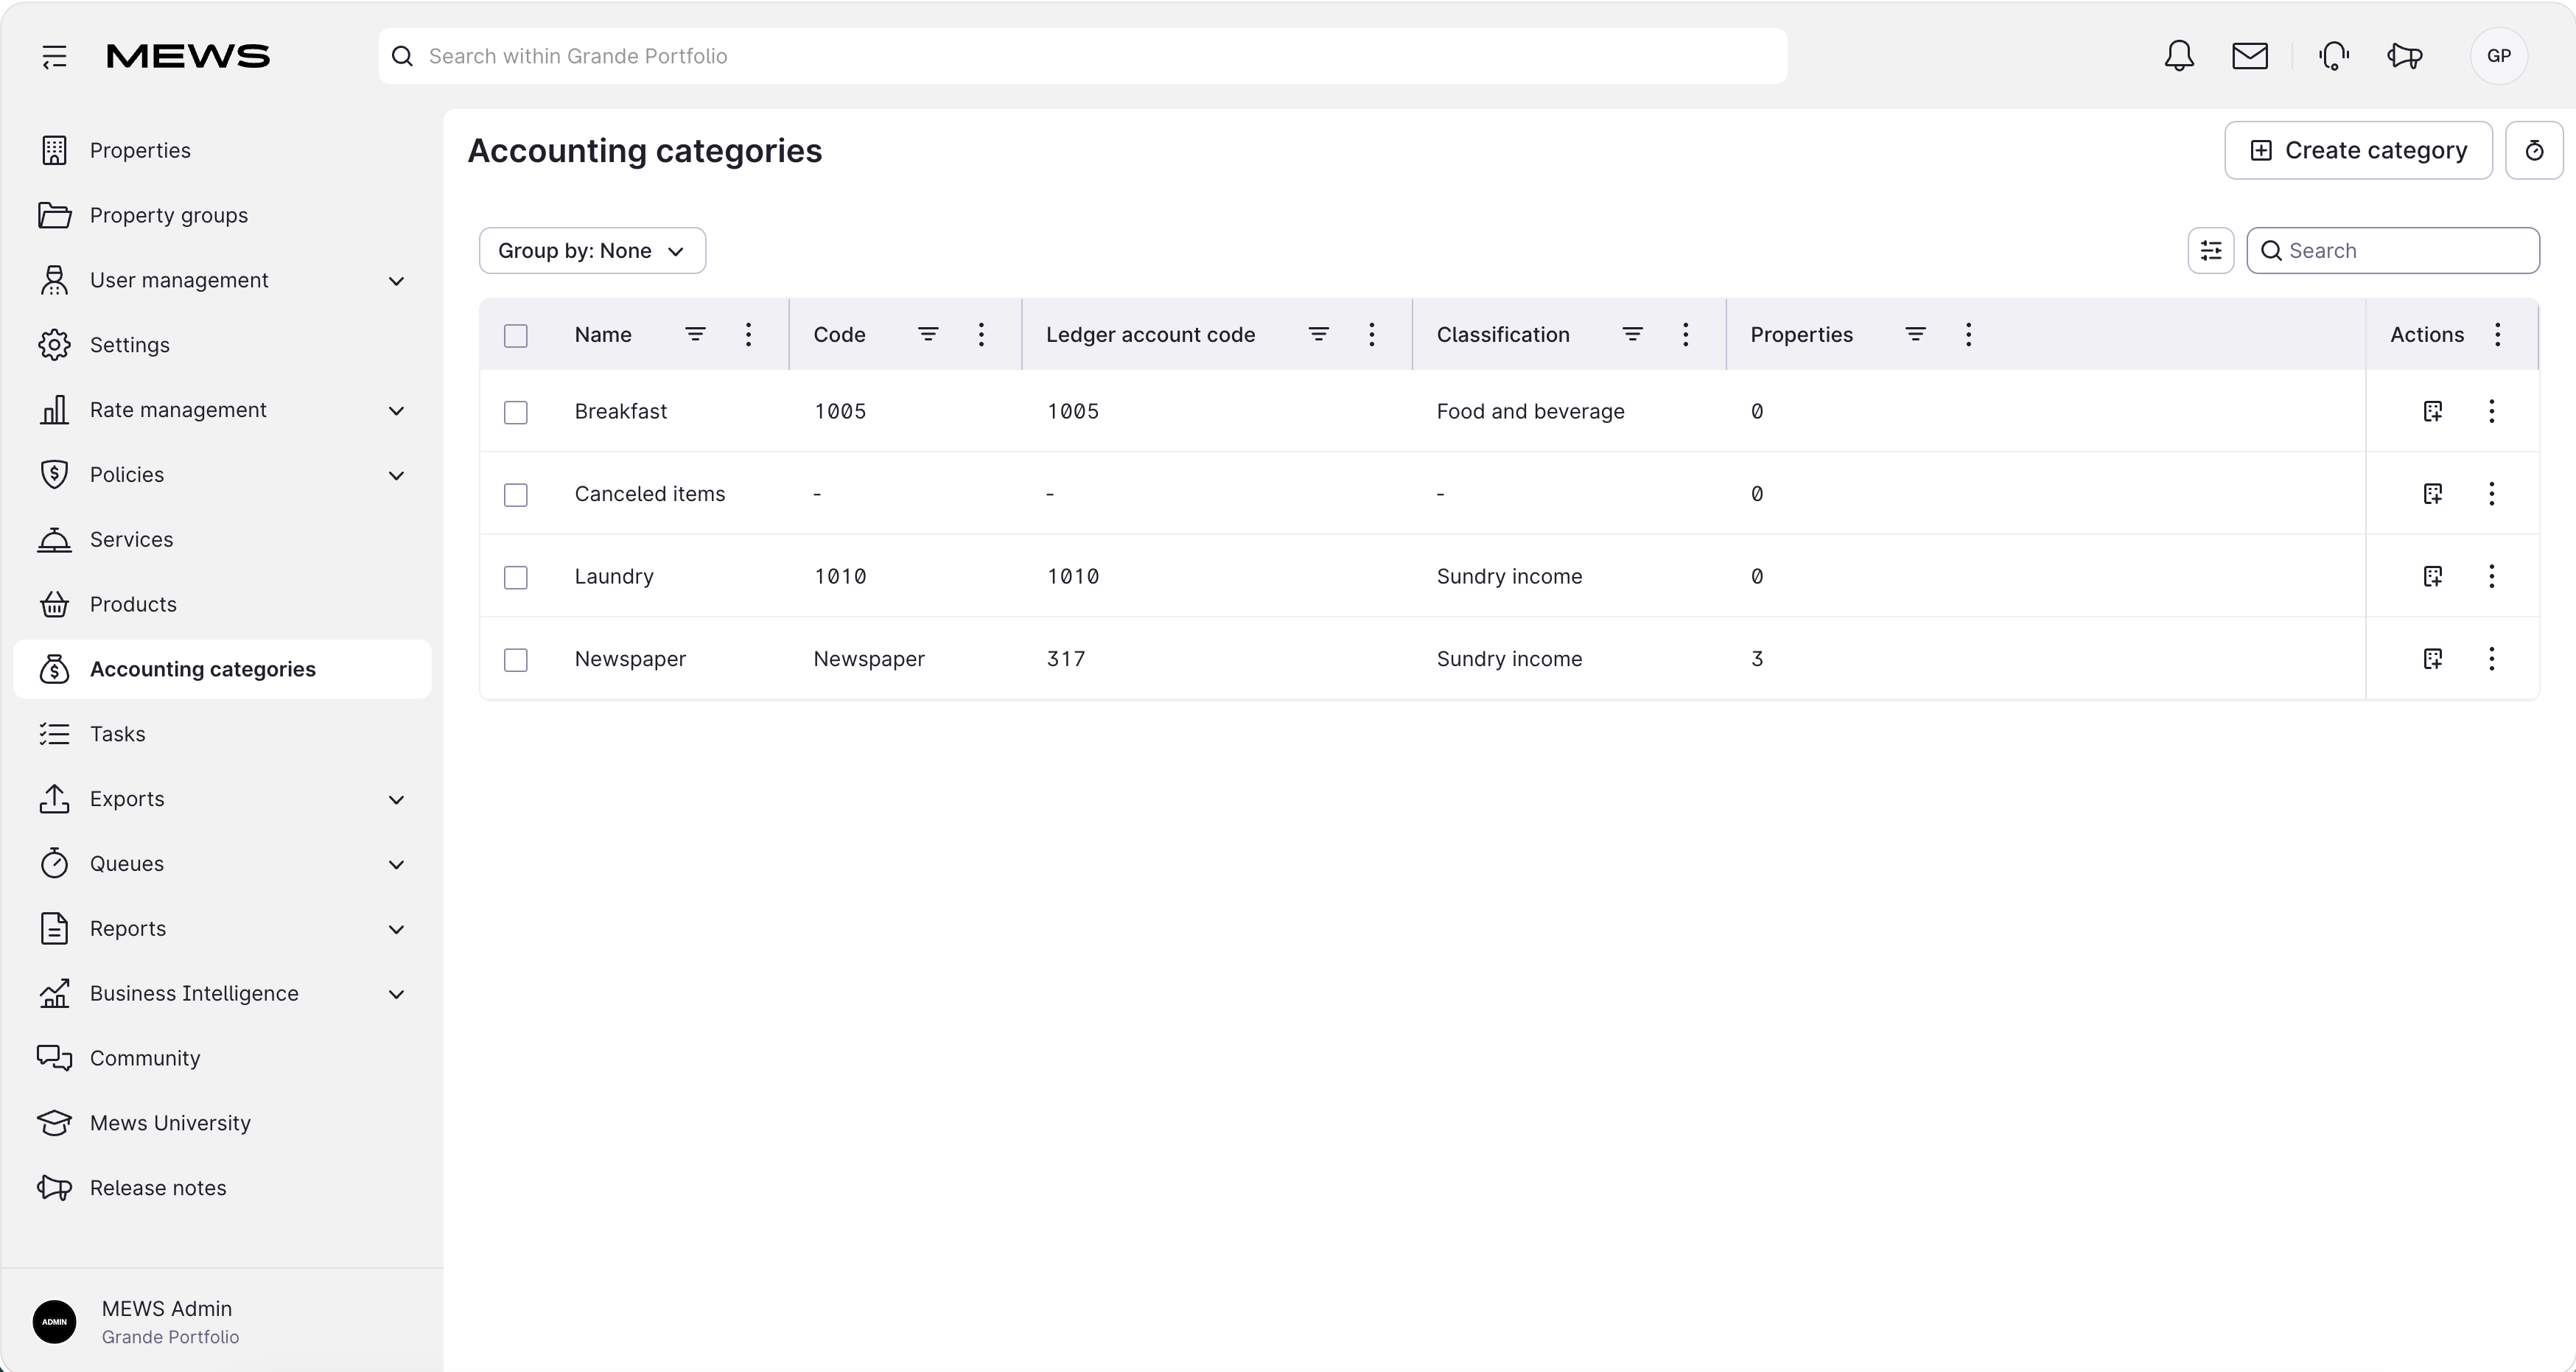Image resolution: width=2576 pixels, height=1372 pixels.
Task: Focus the Search within Grande Portfolio field
Action: click(x=1083, y=56)
